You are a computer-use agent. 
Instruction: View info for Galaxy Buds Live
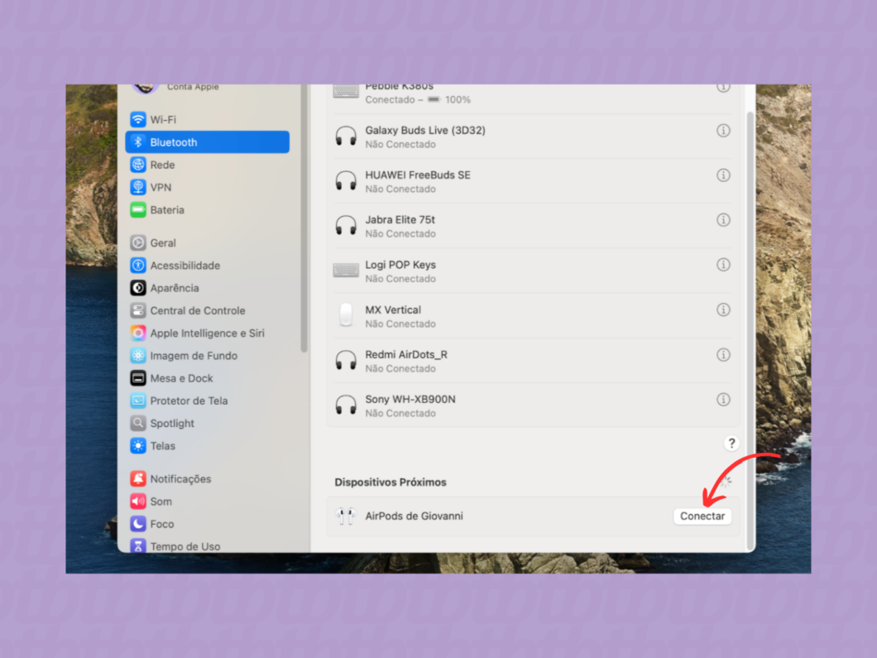723,130
